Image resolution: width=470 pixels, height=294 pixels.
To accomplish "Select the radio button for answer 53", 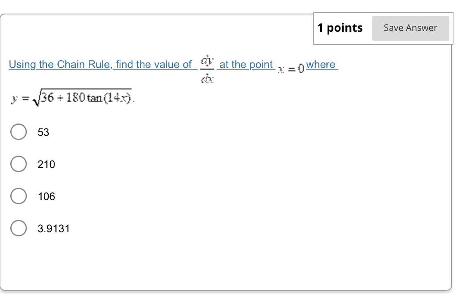I will (x=18, y=132).
